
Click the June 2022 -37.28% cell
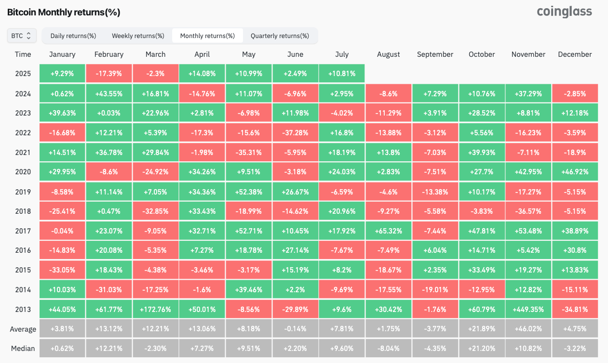tap(295, 132)
